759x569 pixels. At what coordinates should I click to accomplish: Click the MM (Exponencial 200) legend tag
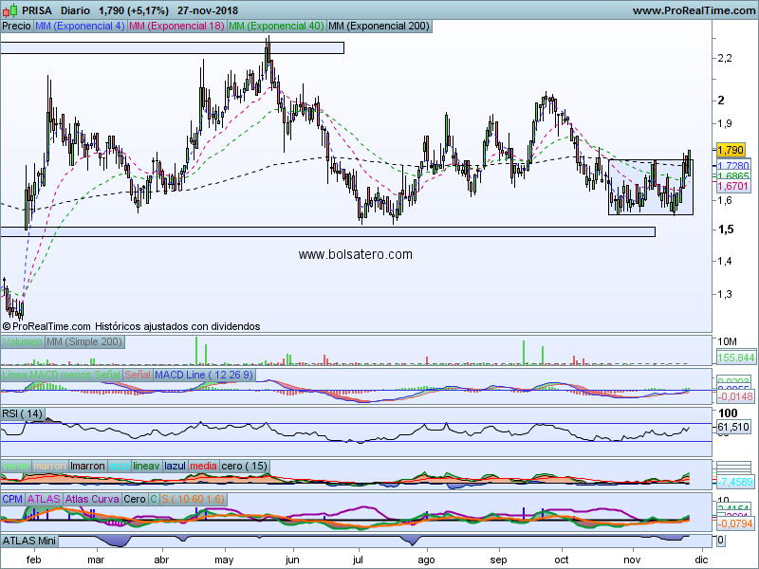coord(378,27)
